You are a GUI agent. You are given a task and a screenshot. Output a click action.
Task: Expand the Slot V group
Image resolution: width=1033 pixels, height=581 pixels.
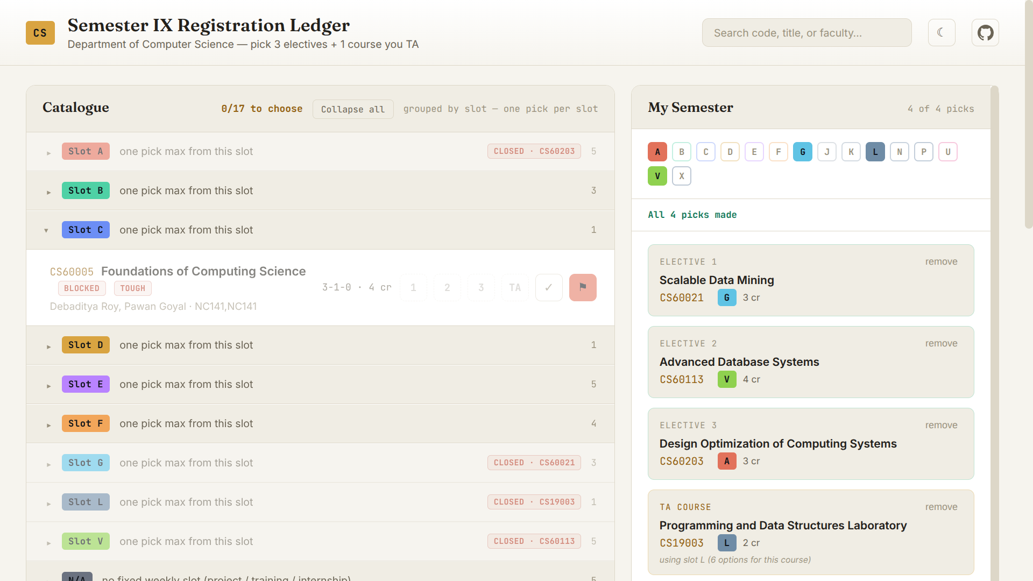[320, 542]
